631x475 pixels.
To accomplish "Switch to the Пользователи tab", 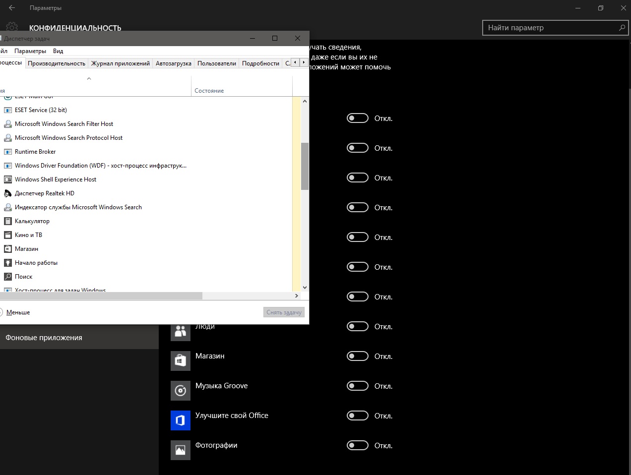I will point(217,63).
